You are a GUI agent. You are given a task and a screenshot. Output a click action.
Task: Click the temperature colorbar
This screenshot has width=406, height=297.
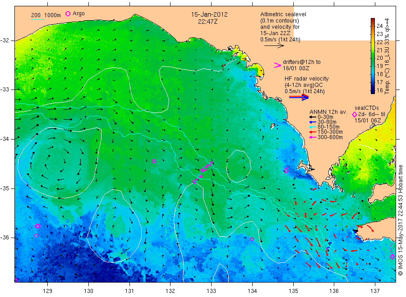pyautogui.click(x=373, y=56)
